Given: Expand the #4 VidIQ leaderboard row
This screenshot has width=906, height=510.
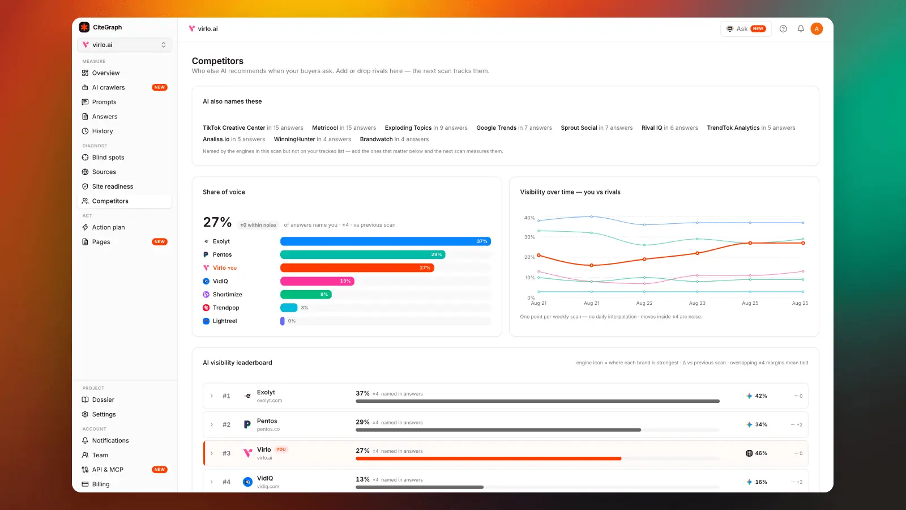Looking at the screenshot, I should tap(212, 482).
